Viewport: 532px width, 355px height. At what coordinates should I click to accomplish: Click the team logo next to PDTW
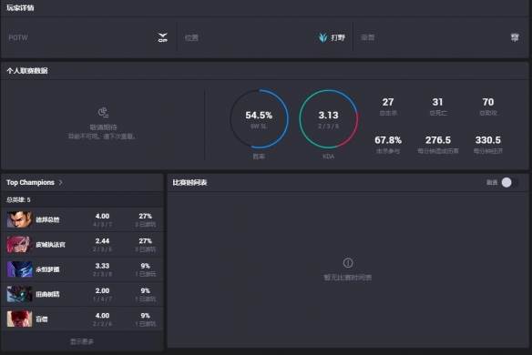[x=163, y=37]
